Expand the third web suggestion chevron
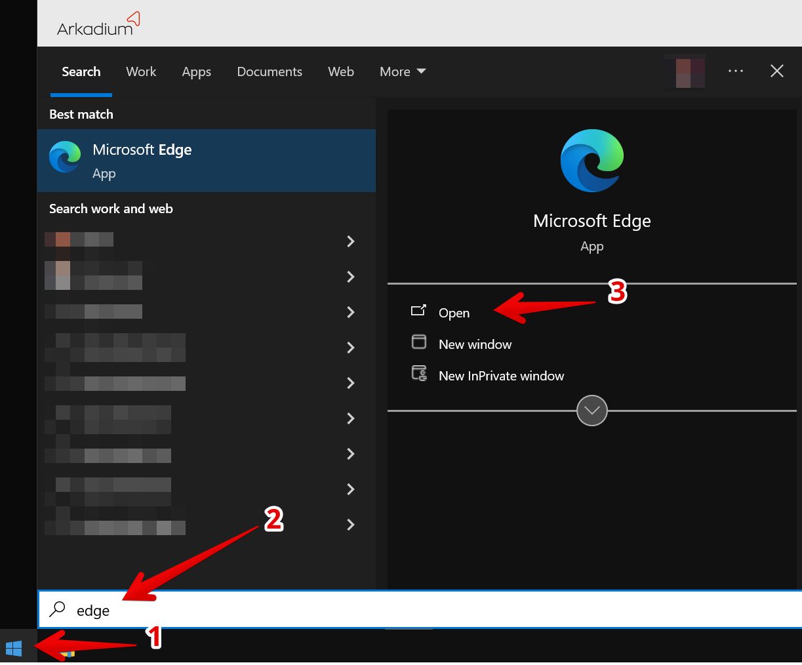The width and height of the screenshot is (802, 665). 351,312
